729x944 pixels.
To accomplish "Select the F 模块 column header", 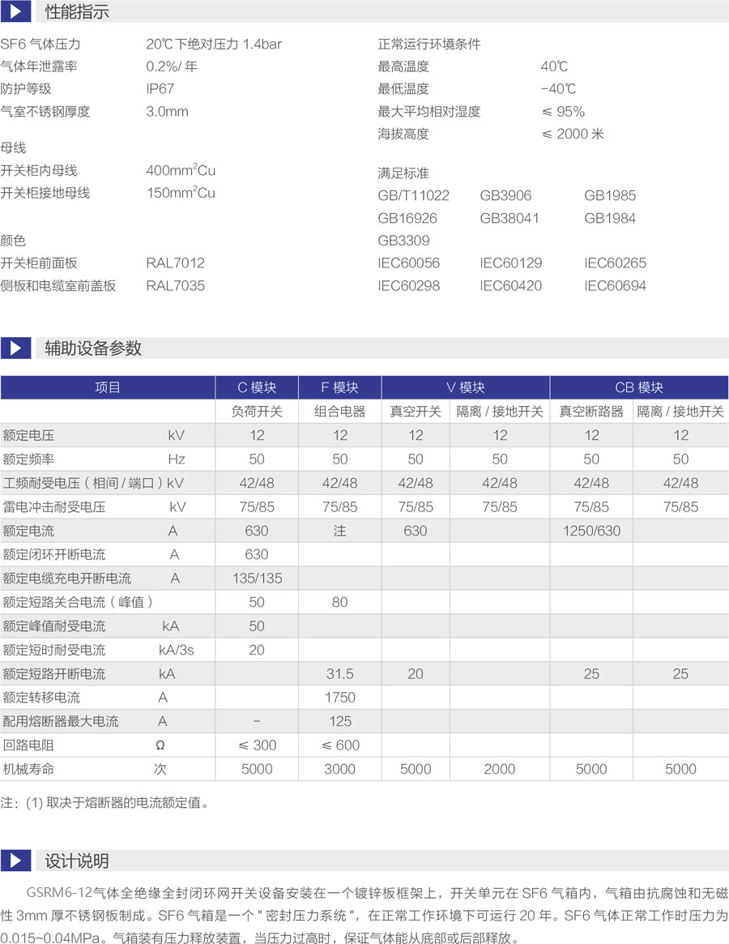I will click(x=339, y=388).
